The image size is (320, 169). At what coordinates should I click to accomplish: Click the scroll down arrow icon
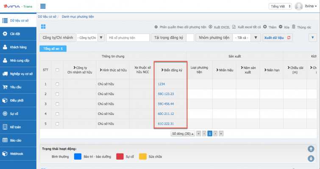[311, 158]
